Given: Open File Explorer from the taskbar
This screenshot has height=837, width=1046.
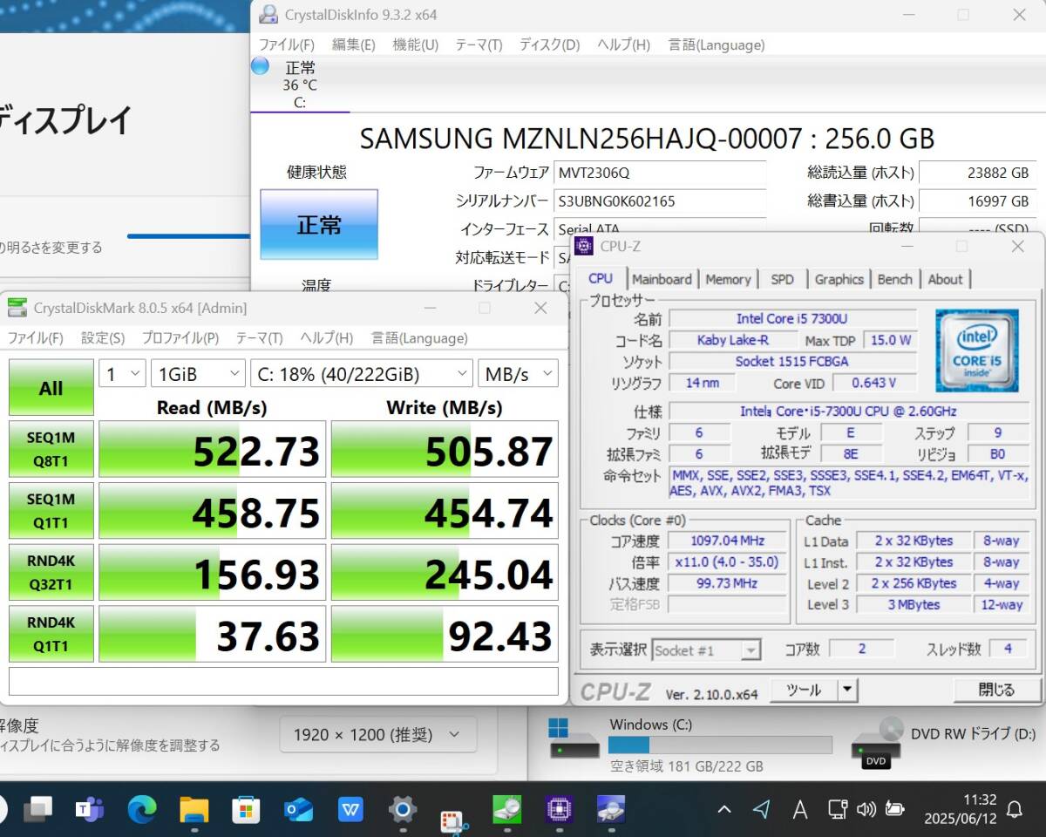Looking at the screenshot, I should 194,810.
